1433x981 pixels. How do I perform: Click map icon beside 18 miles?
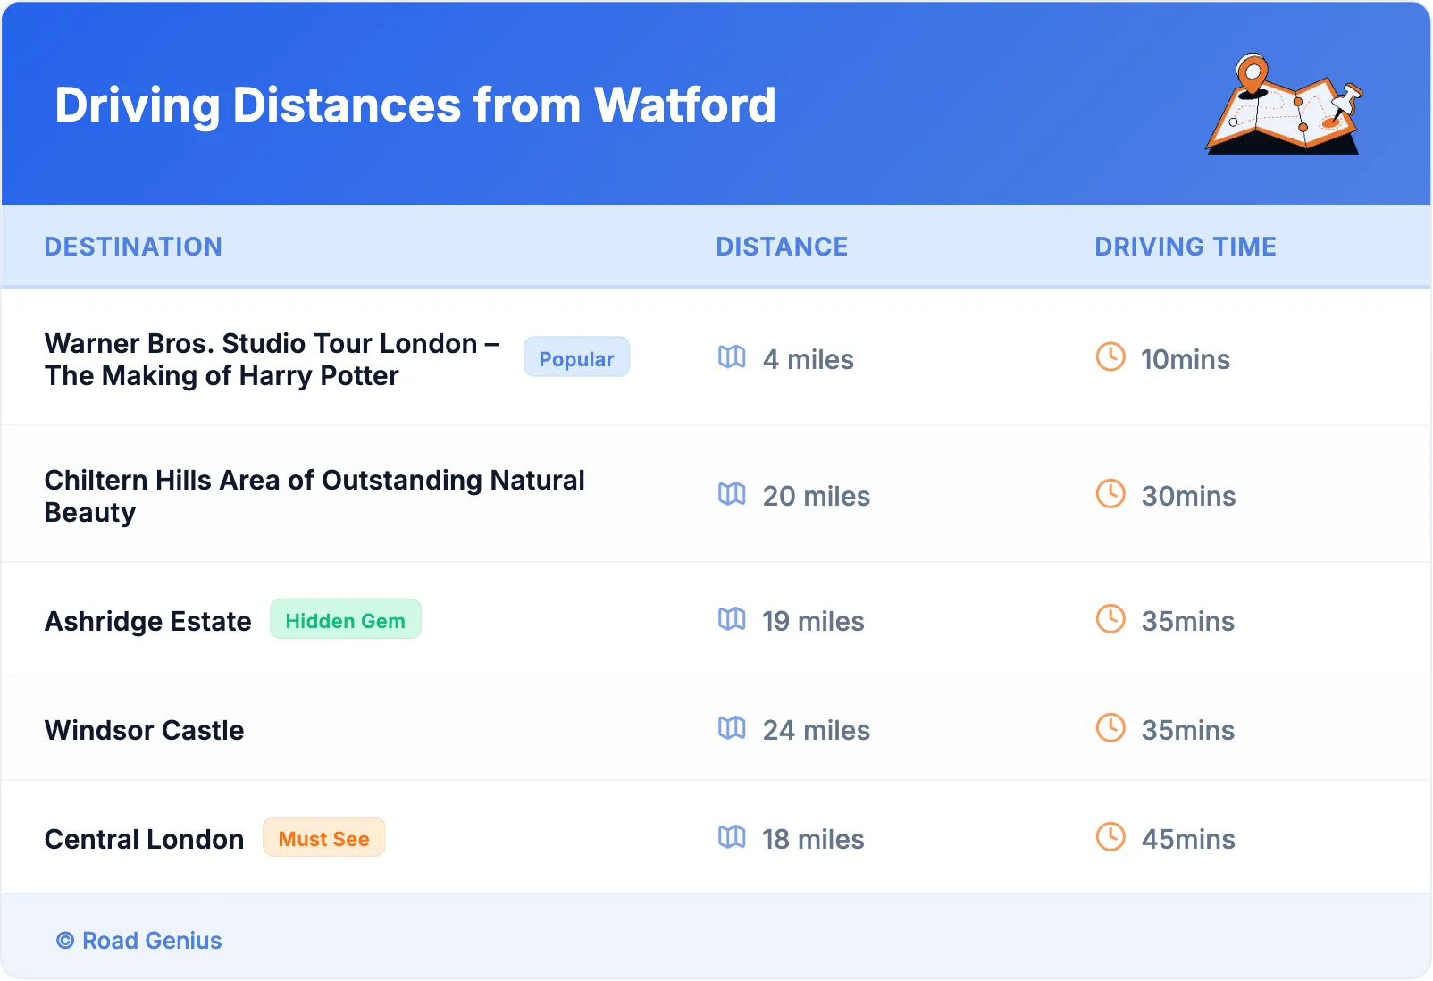tap(732, 837)
